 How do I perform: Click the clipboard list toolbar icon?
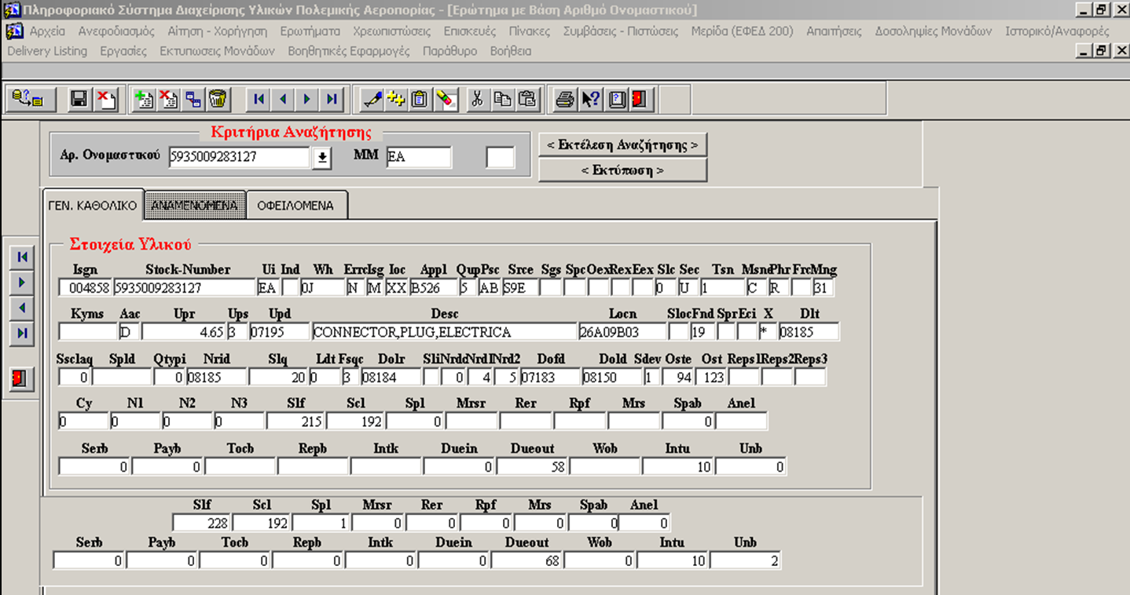pyautogui.click(x=421, y=99)
